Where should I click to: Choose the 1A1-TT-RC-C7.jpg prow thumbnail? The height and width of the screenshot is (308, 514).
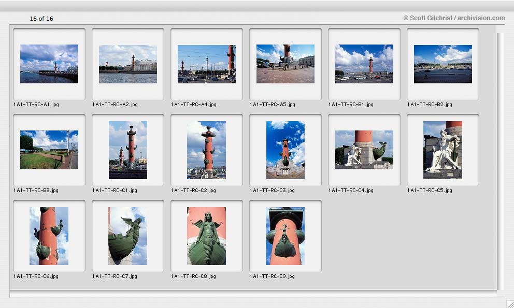coord(128,236)
